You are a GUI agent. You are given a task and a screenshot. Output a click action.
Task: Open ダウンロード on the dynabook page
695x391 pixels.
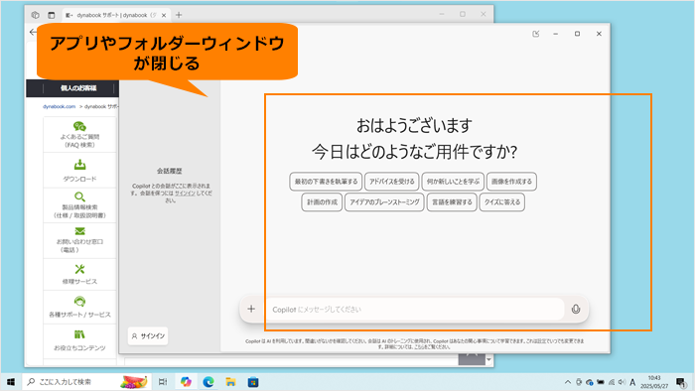(x=79, y=171)
